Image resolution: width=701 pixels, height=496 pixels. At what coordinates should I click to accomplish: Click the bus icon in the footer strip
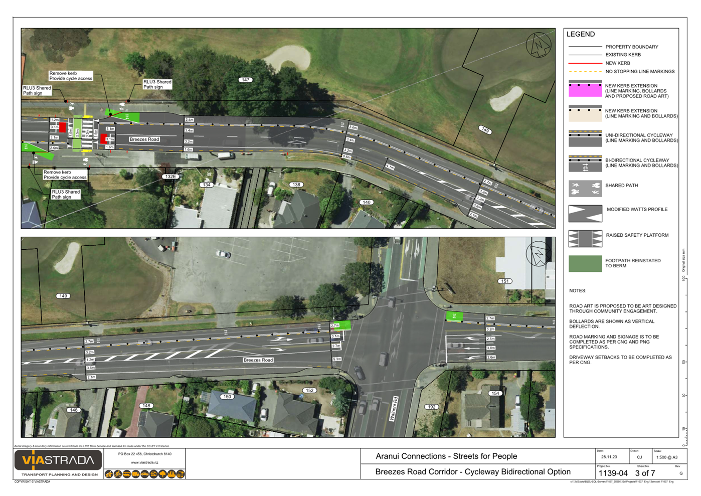point(127,474)
